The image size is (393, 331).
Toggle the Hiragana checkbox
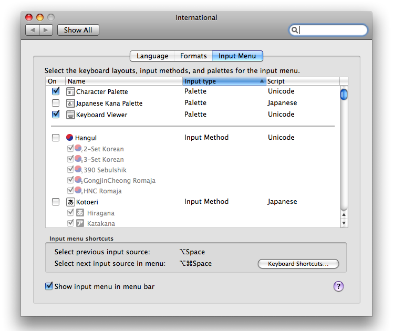70,212
